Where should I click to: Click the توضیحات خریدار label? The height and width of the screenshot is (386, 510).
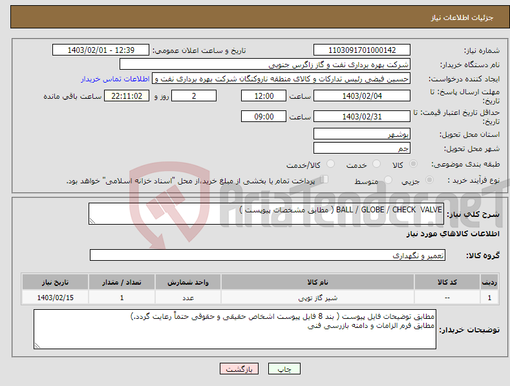coord(469,330)
